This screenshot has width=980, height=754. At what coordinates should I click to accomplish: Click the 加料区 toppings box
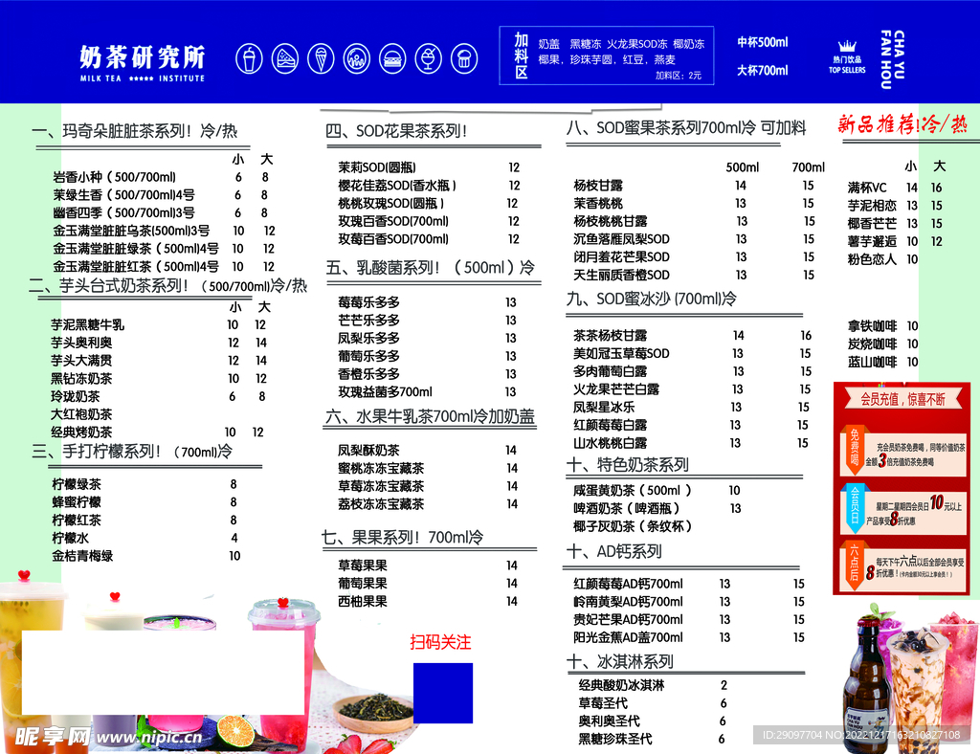pos(606,55)
